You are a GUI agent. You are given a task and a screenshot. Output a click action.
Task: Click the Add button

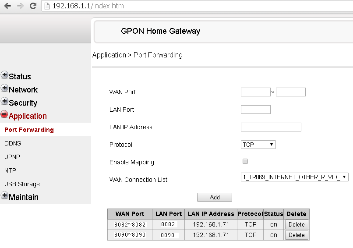coord(214,197)
